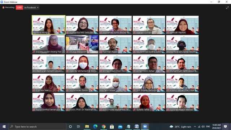The height and width of the screenshot is (130, 231).
Task: Open the notifications action center icon
Action: tap(225, 126)
